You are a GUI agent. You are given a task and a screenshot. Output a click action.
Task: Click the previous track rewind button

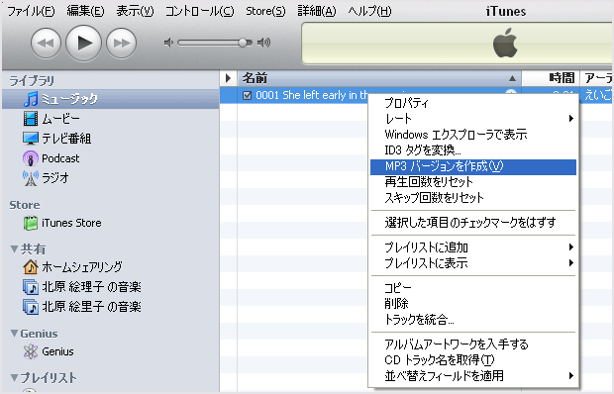click(x=46, y=43)
